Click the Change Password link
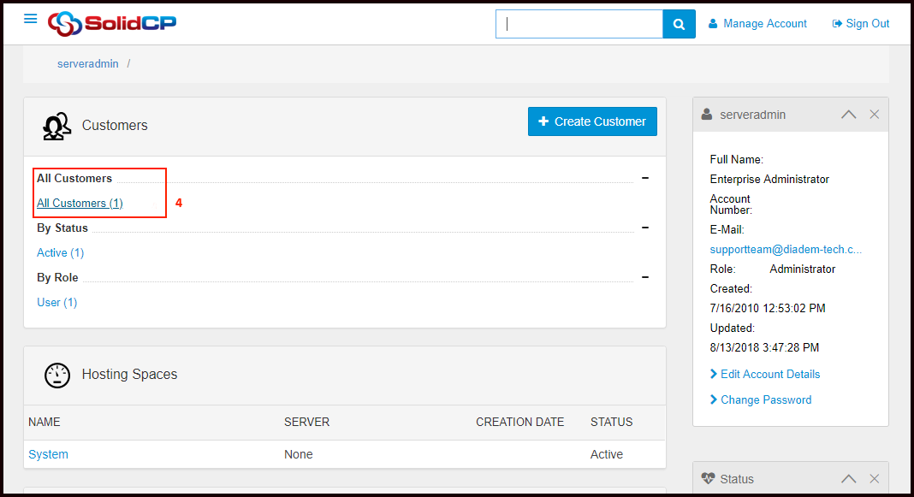 click(x=765, y=399)
